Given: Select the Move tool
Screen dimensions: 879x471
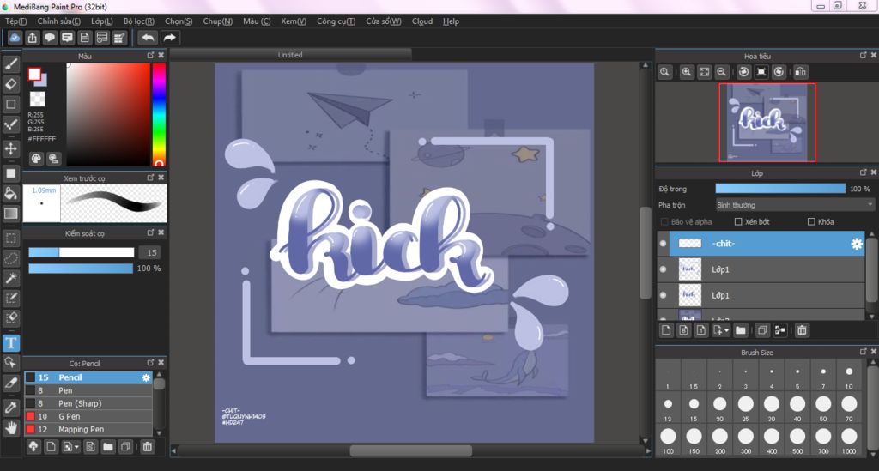Looking at the screenshot, I should pyautogui.click(x=11, y=149).
